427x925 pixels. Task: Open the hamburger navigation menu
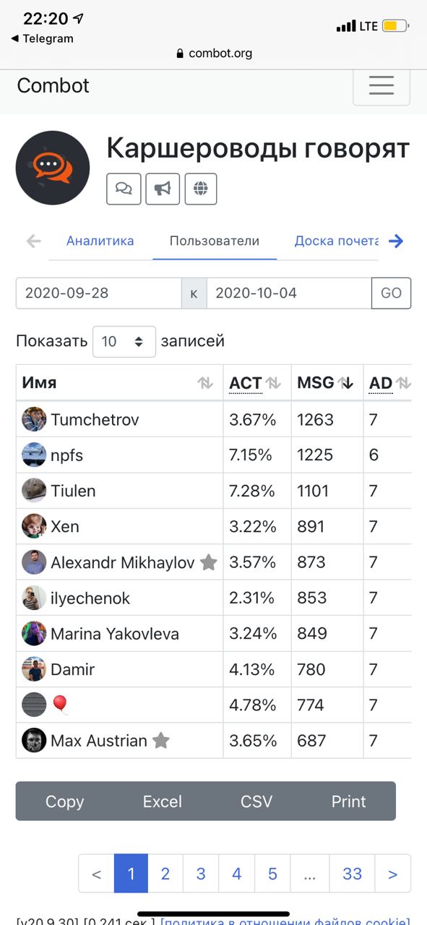pyautogui.click(x=381, y=86)
